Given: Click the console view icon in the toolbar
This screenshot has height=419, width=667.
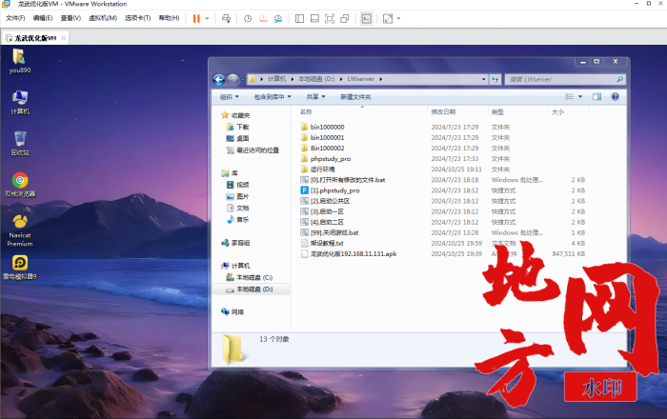Looking at the screenshot, I should [x=366, y=19].
